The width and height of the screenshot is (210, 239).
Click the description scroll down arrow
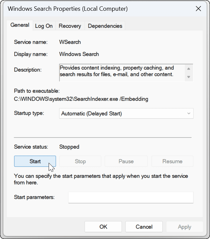pos(189,77)
